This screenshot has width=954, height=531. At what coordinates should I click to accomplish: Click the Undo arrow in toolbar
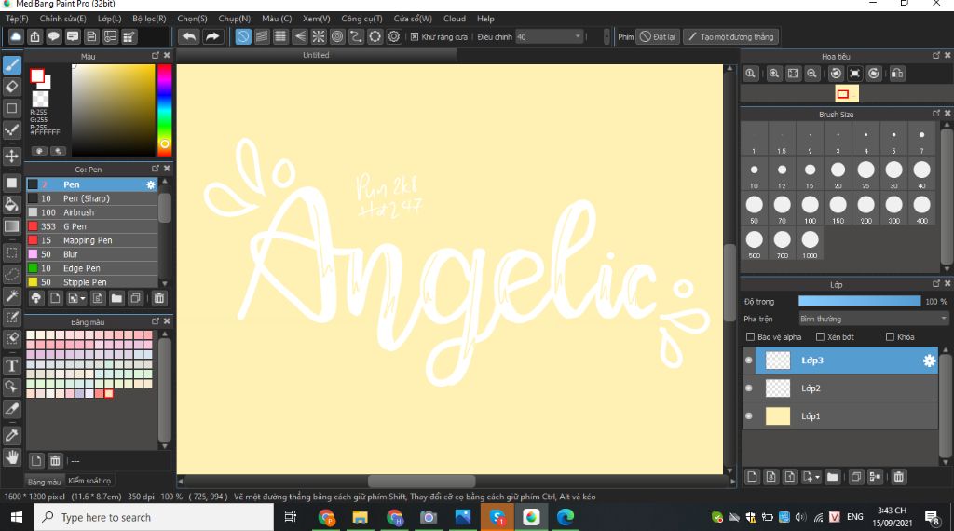189,37
